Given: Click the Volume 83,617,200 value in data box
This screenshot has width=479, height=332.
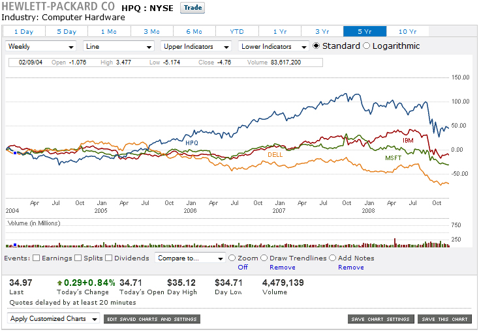Looking at the screenshot, I should (x=286, y=62).
